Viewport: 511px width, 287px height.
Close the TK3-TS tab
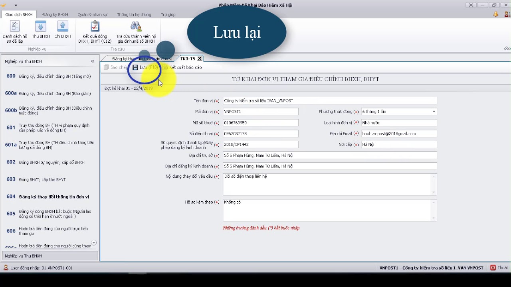pyautogui.click(x=200, y=59)
